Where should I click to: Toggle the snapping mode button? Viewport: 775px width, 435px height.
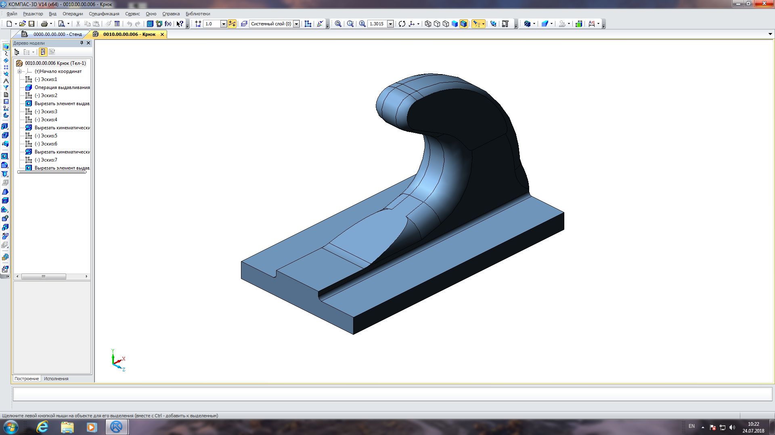232,24
